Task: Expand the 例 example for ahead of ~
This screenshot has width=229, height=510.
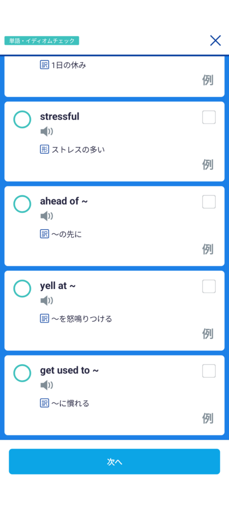Action: (x=208, y=250)
